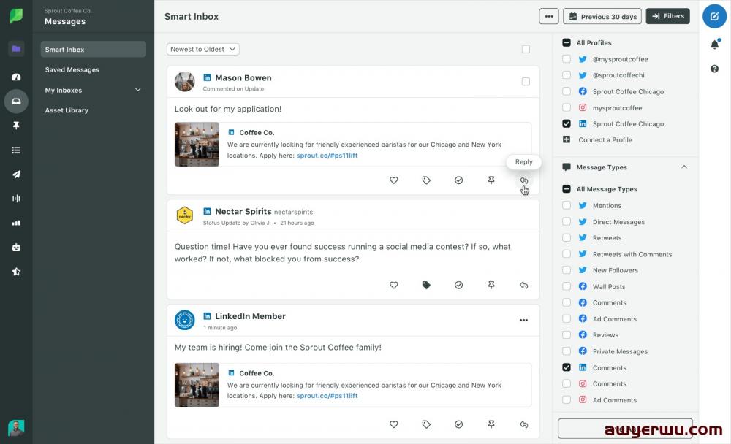This screenshot has width=731, height=444.
Task: Mark Nectar Spirits message complete
Action: coord(459,285)
